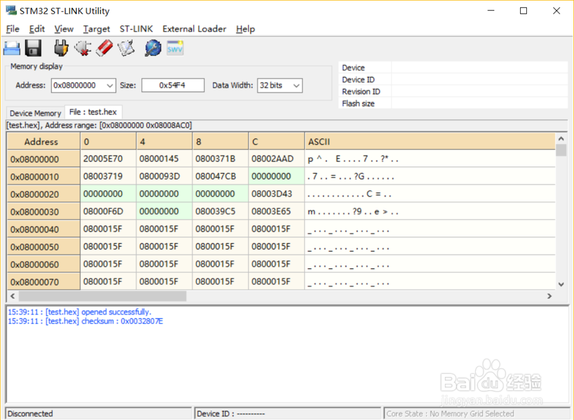
Task: Click the Program and verify icon
Action: coord(126,48)
